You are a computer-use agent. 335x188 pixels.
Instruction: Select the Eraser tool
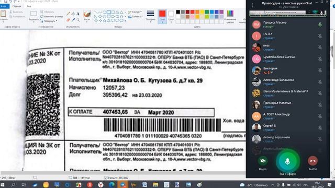coord(68,20)
